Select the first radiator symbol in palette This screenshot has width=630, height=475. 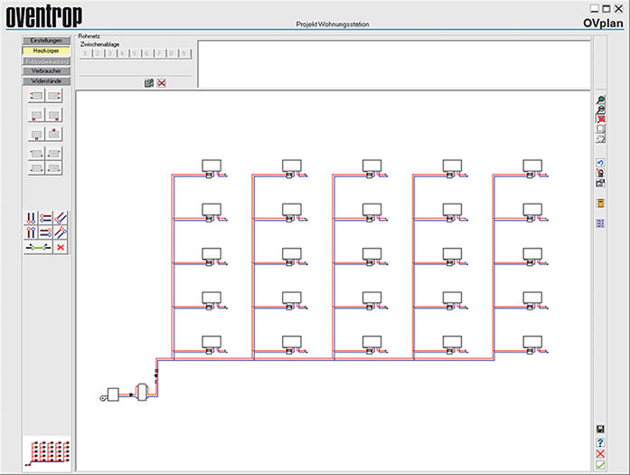coord(37,95)
